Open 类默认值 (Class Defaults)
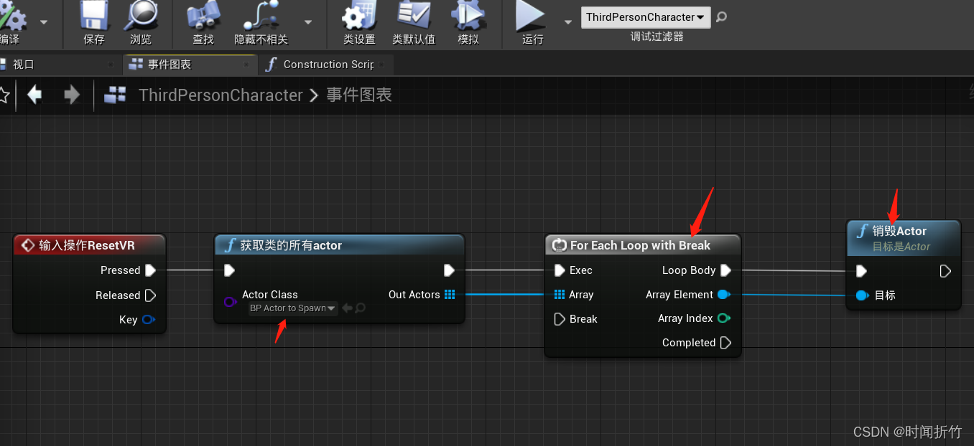This screenshot has height=446, width=974. (x=413, y=16)
